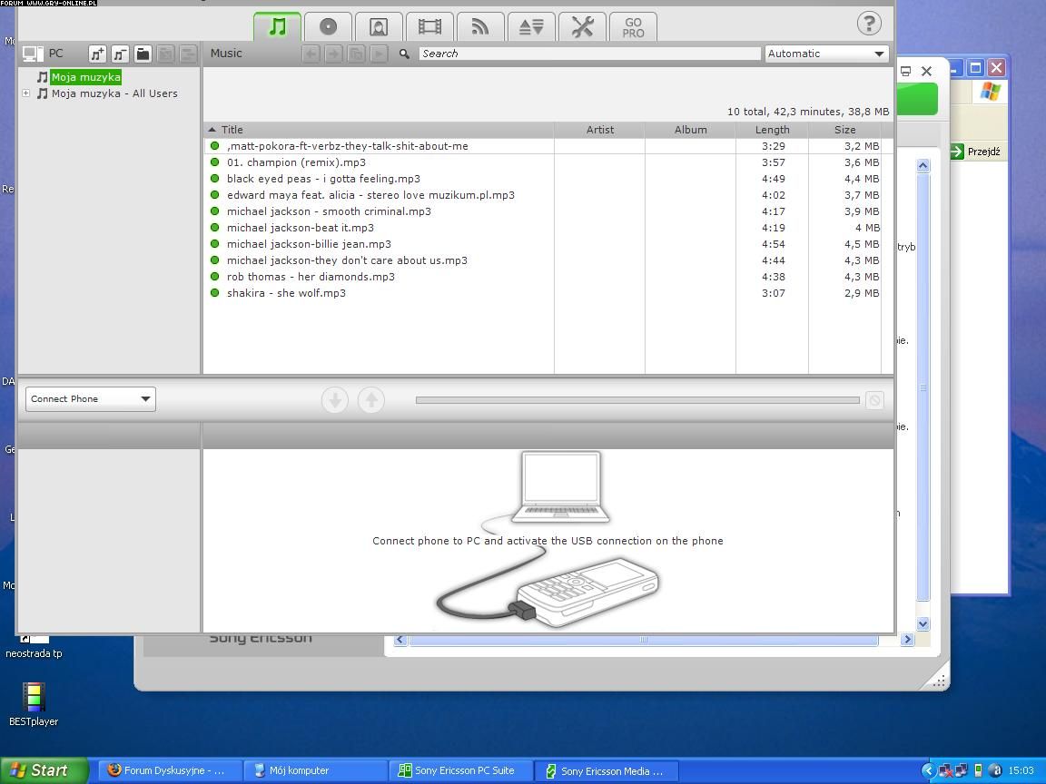1046x784 pixels.
Task: Open the transfer arrows tab
Action: (531, 27)
